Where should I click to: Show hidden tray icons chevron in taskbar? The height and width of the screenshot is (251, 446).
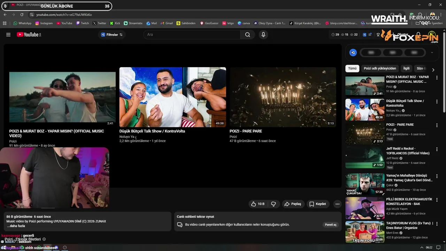point(422,248)
